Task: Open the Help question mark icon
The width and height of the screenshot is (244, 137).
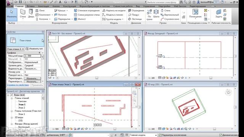Action: point(222,2)
